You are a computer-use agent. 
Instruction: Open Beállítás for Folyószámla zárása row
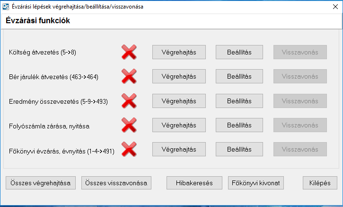(239, 126)
